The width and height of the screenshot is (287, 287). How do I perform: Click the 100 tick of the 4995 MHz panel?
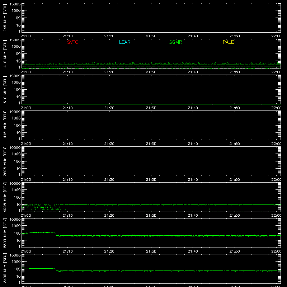pyautogui.click(x=17, y=197)
